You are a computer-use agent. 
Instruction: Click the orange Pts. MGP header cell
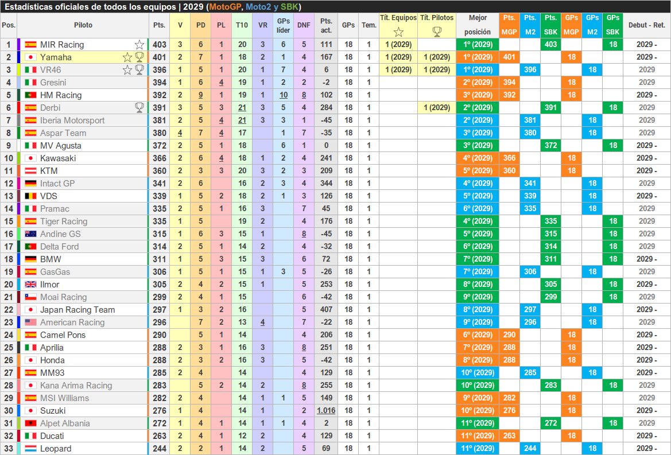click(509, 25)
